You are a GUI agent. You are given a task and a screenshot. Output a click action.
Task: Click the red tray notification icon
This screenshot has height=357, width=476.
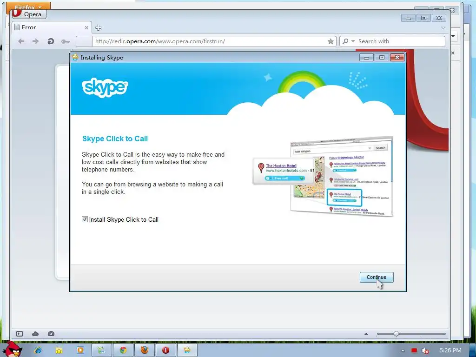coord(414,350)
